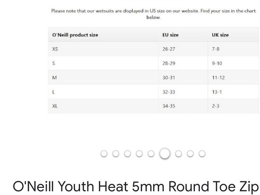Click the enlarged active sixth carousel dot

[x=165, y=153]
